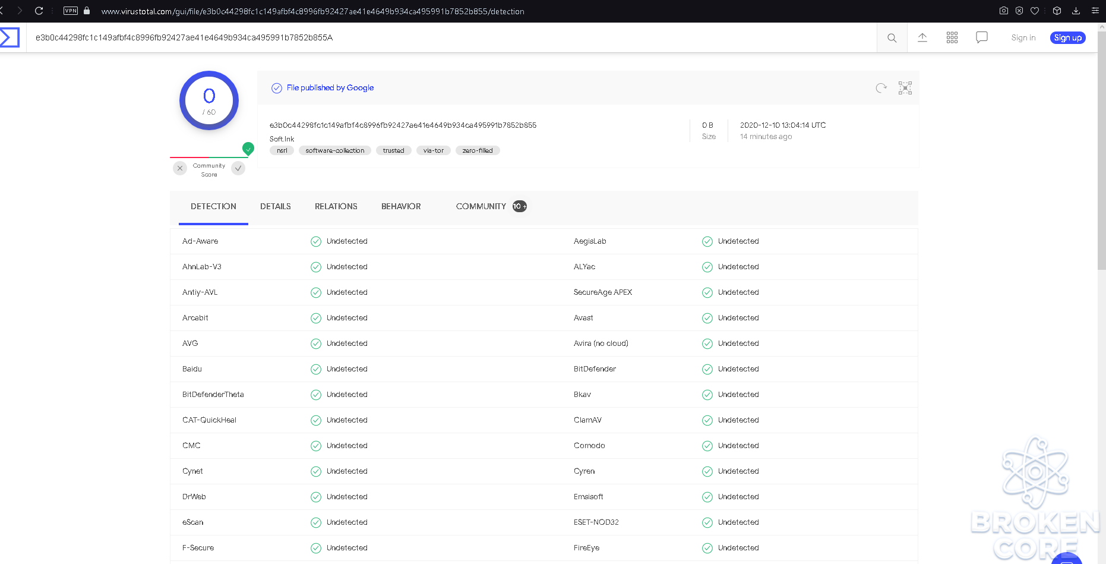The height and width of the screenshot is (564, 1106).
Task: Click the File published by Google checkmark
Action: pyautogui.click(x=277, y=88)
